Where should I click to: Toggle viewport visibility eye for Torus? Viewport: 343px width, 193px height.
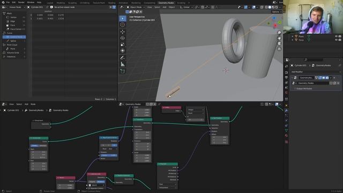pyautogui.click(x=336, y=40)
